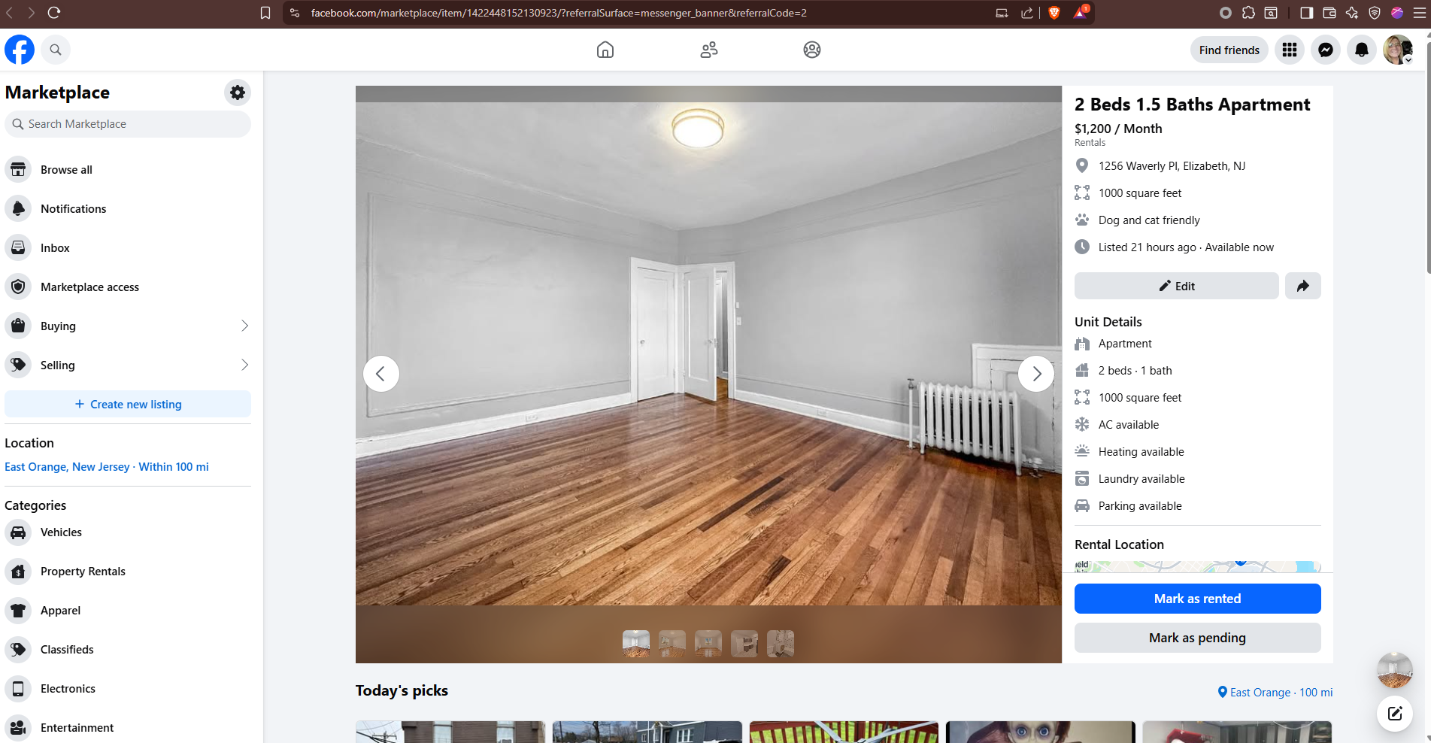Click the $1,200 / Month price
This screenshot has height=743, width=1431.
click(x=1118, y=129)
